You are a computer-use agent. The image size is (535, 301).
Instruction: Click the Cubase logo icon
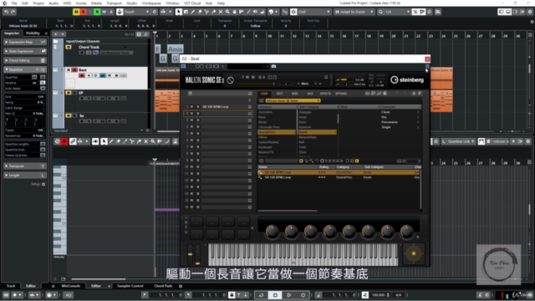[4, 3]
